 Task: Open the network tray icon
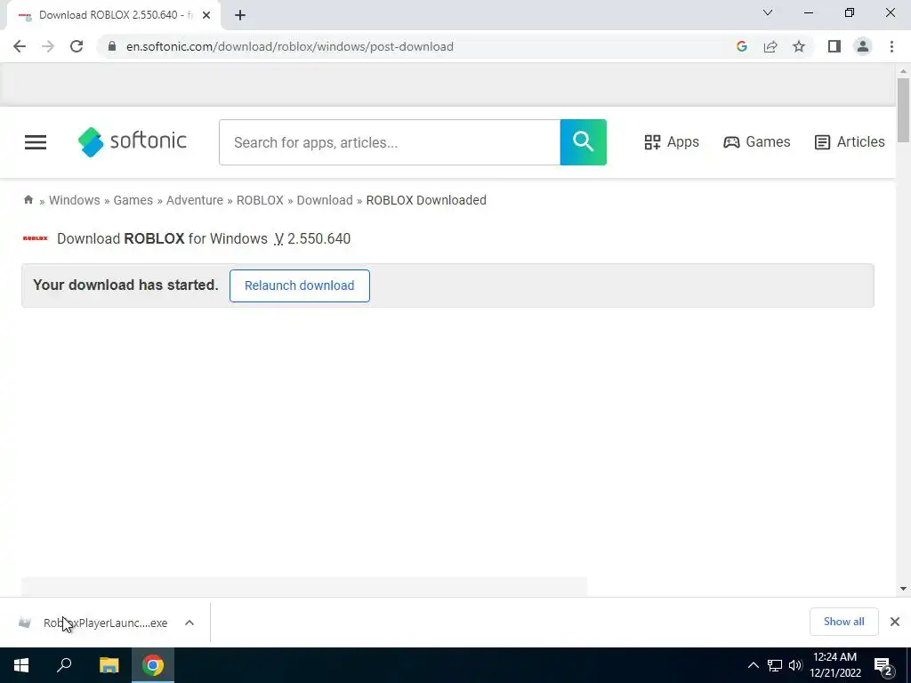[775, 665]
